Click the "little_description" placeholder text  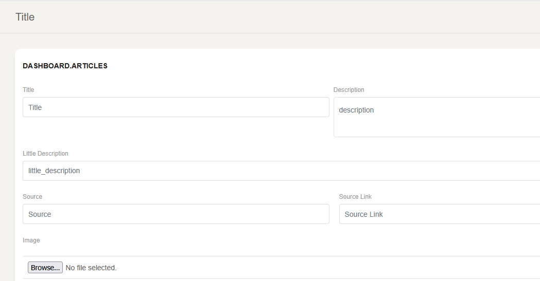click(54, 171)
